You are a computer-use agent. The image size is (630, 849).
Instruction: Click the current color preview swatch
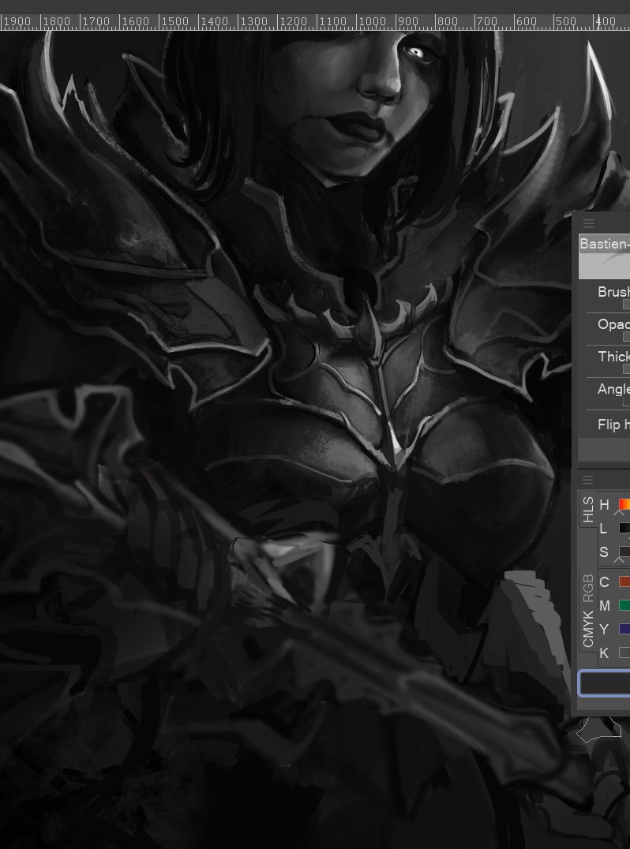tap(605, 683)
